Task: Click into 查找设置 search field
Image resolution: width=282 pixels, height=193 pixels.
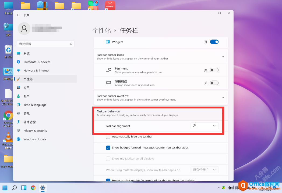Action: click(x=45, y=44)
